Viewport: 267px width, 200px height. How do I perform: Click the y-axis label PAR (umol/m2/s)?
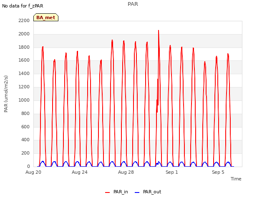6,94
